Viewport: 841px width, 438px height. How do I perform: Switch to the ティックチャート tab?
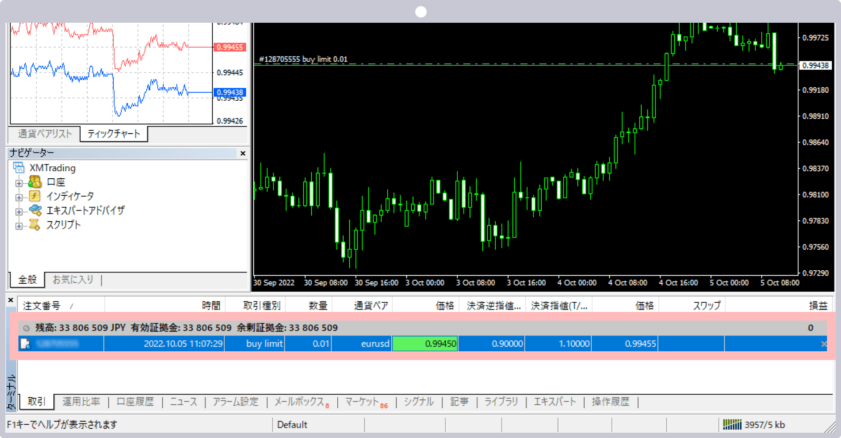click(114, 134)
